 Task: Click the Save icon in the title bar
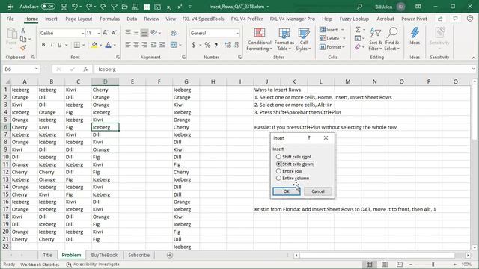64,7
